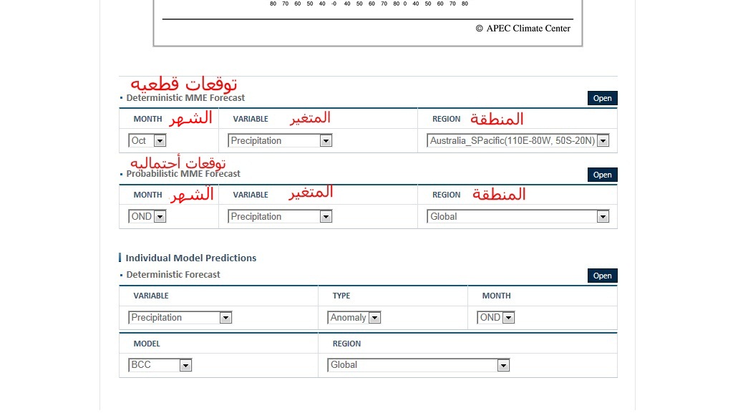
Task: Click the Deterministic Forecast label
Action: tap(173, 275)
